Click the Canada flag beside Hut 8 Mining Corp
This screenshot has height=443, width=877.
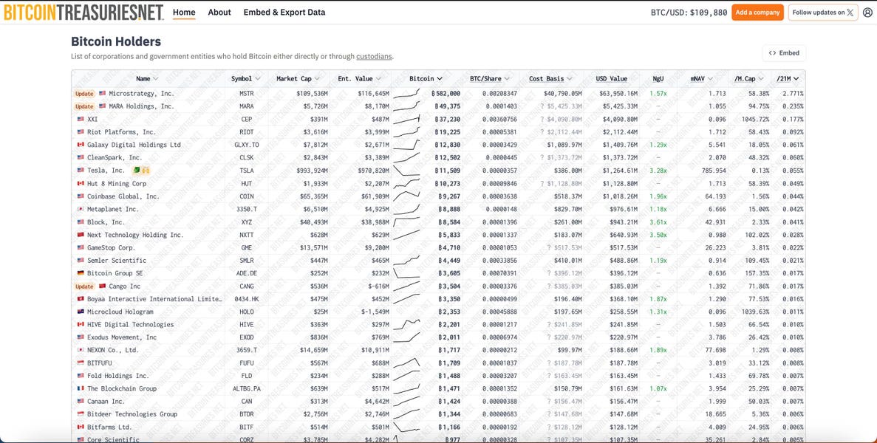tap(81, 183)
